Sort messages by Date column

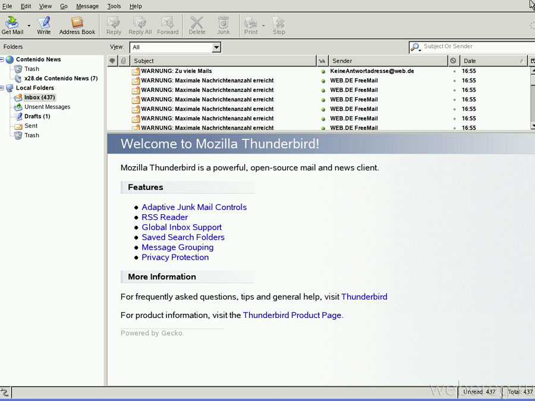493,61
